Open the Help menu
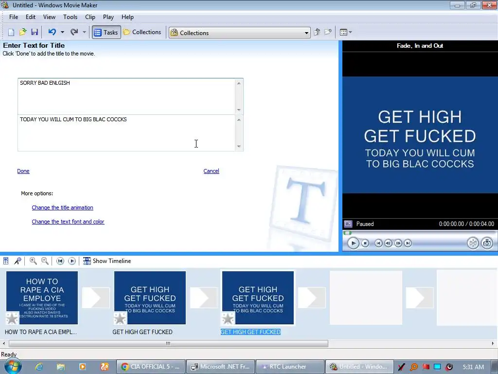 point(128,17)
